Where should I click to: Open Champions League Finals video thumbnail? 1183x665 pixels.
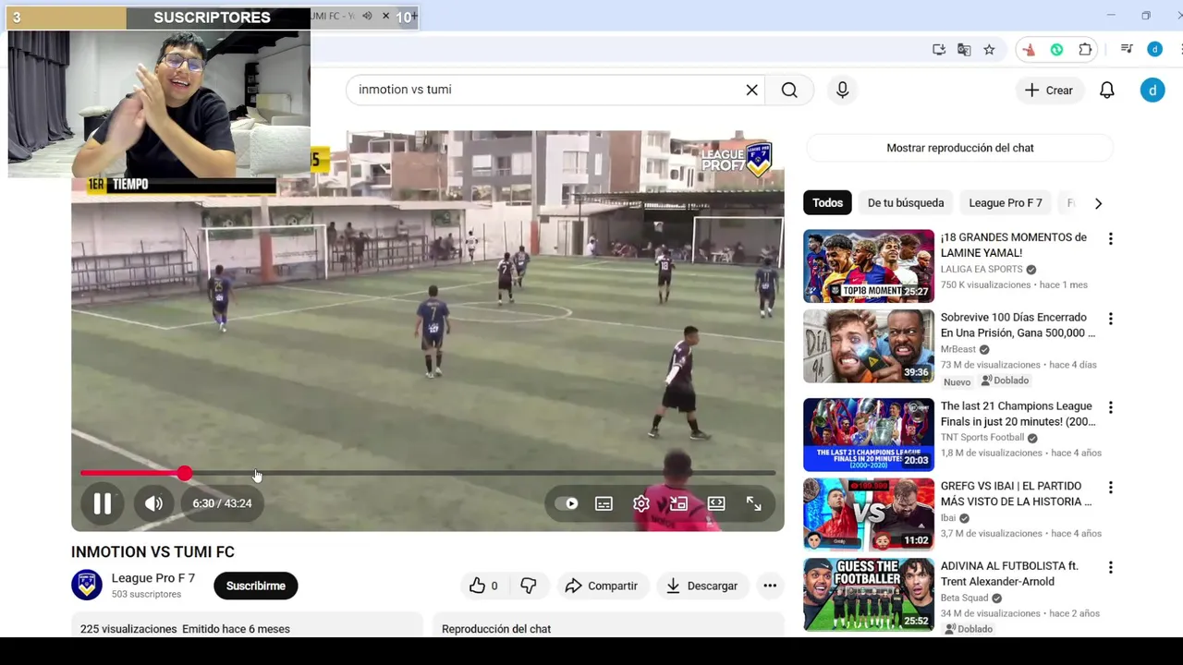point(869,435)
